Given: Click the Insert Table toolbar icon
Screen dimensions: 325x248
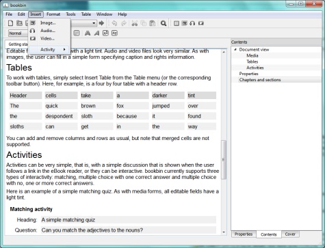Looking at the screenshot, I should (x=177, y=23).
